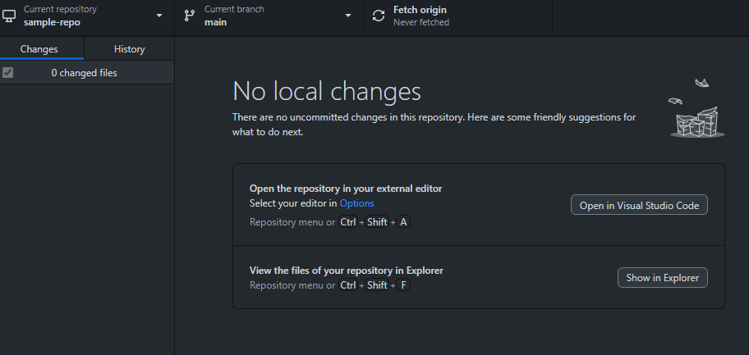Click the Show in Explorer button
The image size is (749, 355).
(663, 278)
